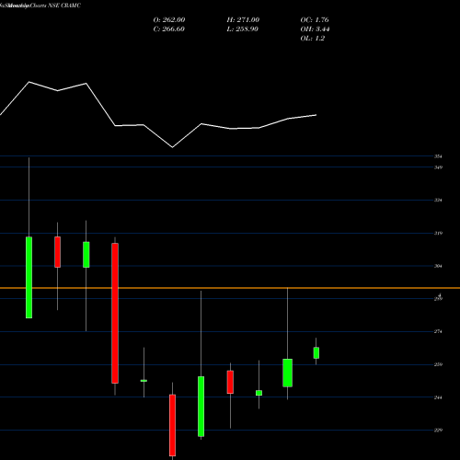Select the tiny green doji candlestick
This screenshot has width=460, height=460.
(144, 381)
